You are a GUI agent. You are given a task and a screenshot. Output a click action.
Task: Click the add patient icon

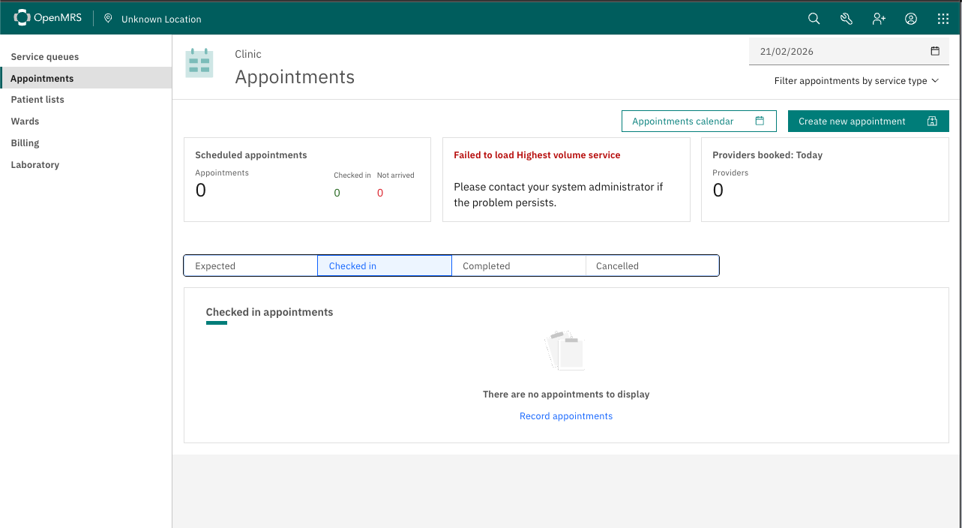click(x=879, y=19)
